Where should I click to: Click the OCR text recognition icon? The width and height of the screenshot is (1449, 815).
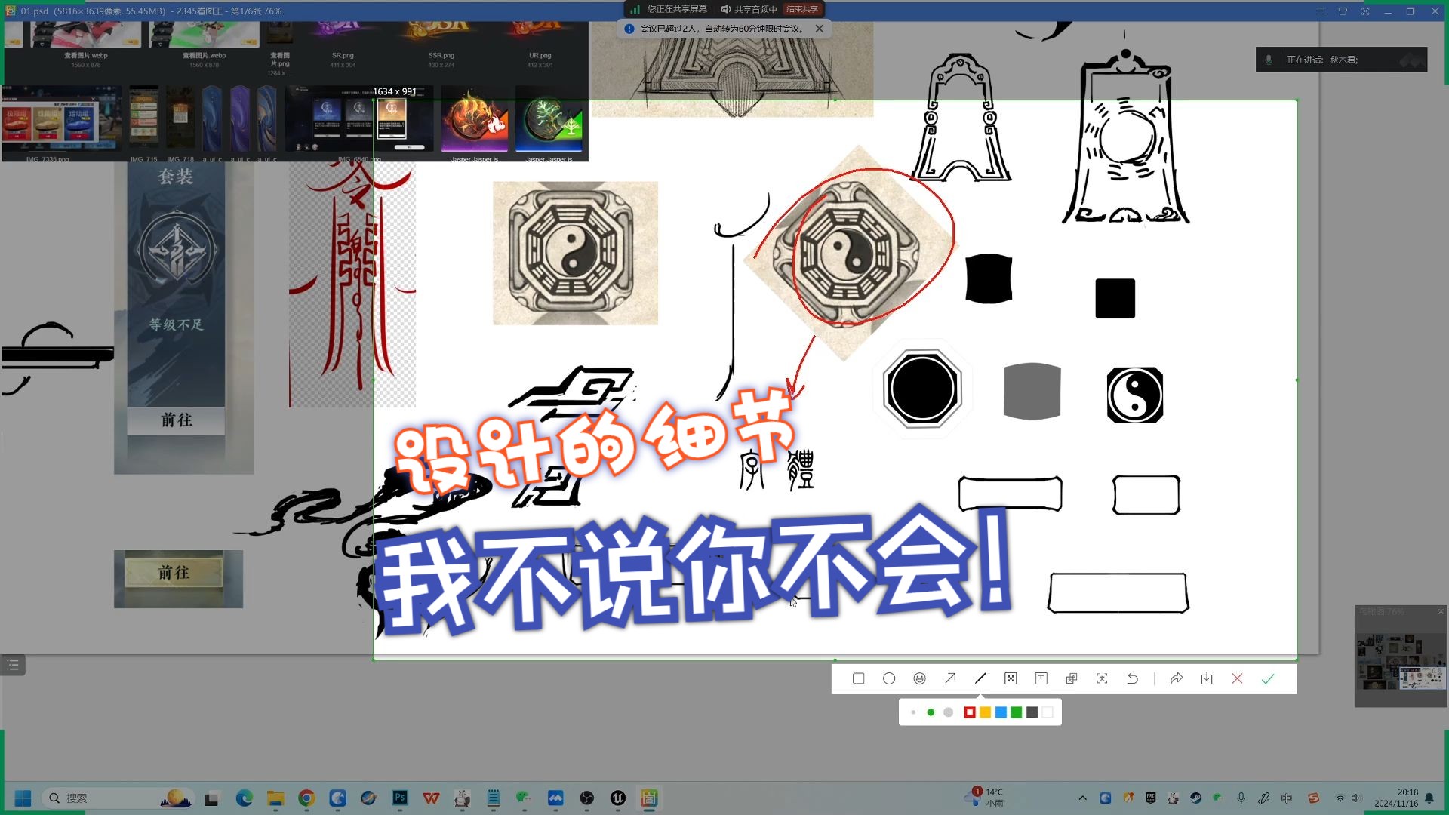(x=1102, y=678)
